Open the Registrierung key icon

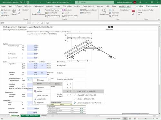[x=104, y=11]
